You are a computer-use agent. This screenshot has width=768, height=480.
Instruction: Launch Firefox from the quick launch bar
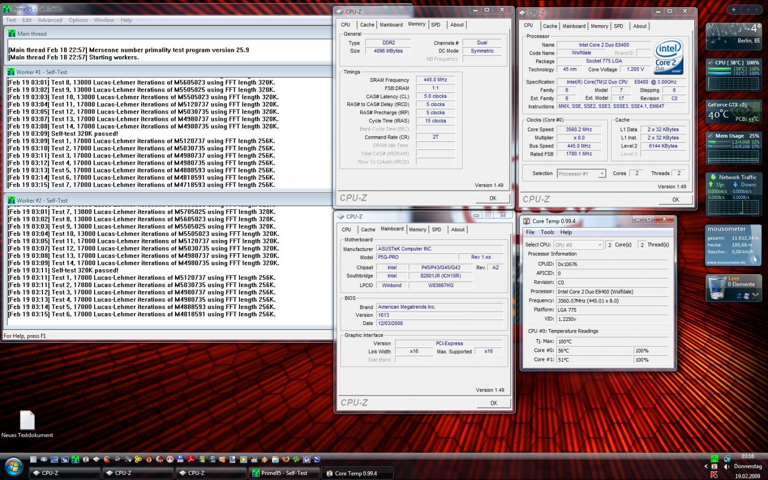coord(286,459)
